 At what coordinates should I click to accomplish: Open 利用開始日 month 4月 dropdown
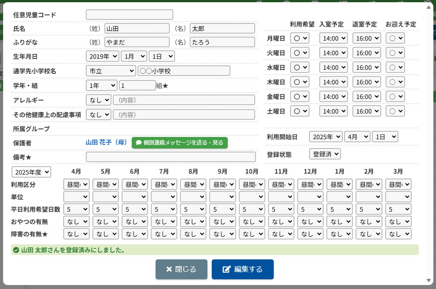[357, 137]
